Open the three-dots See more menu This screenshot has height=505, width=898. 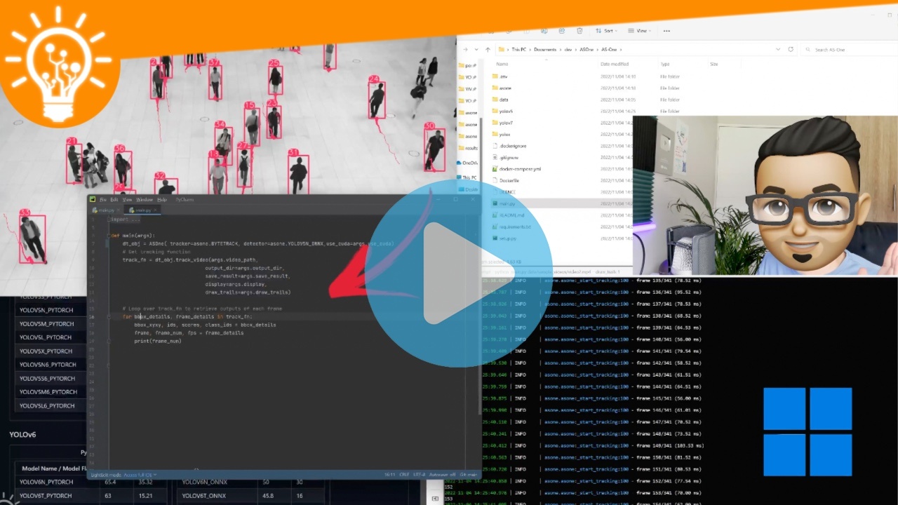[x=666, y=31]
